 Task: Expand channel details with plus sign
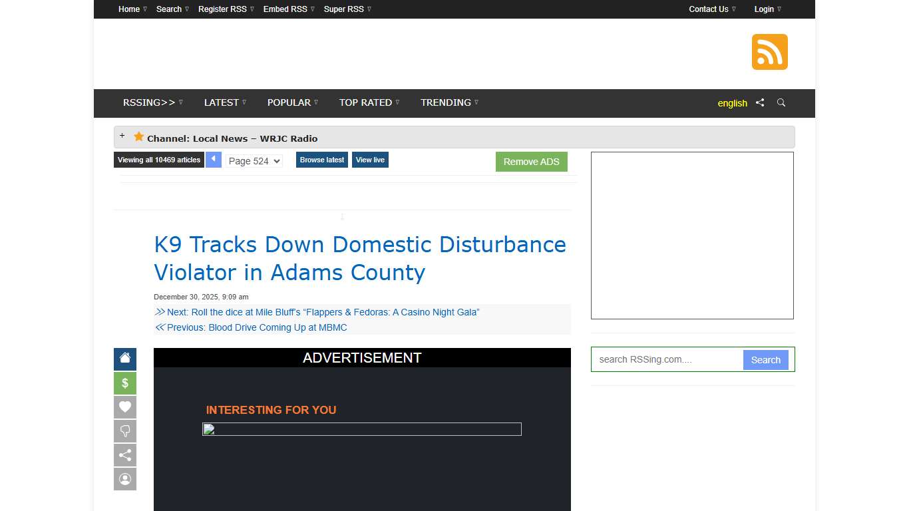pyautogui.click(x=122, y=136)
